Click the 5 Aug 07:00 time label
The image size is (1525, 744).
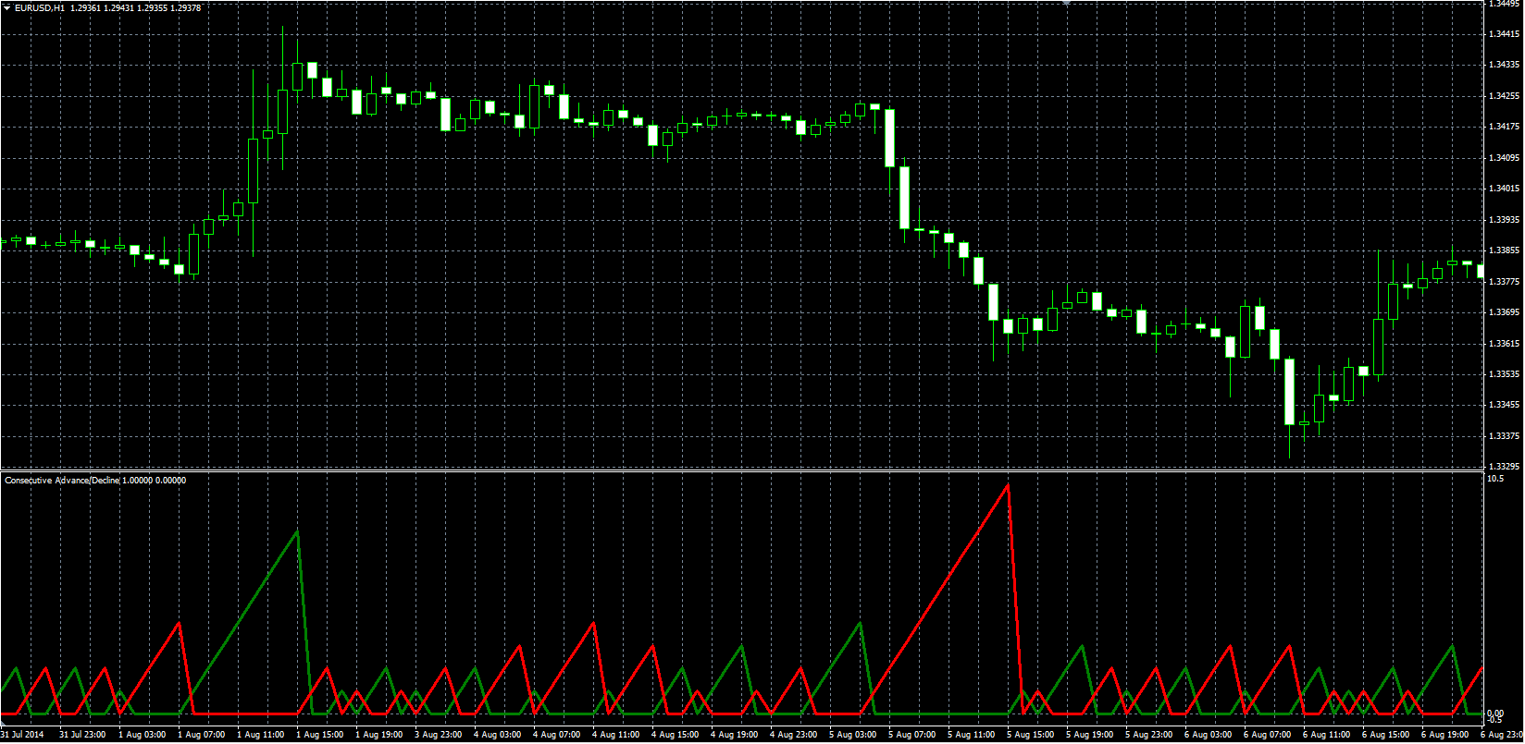tap(912, 735)
